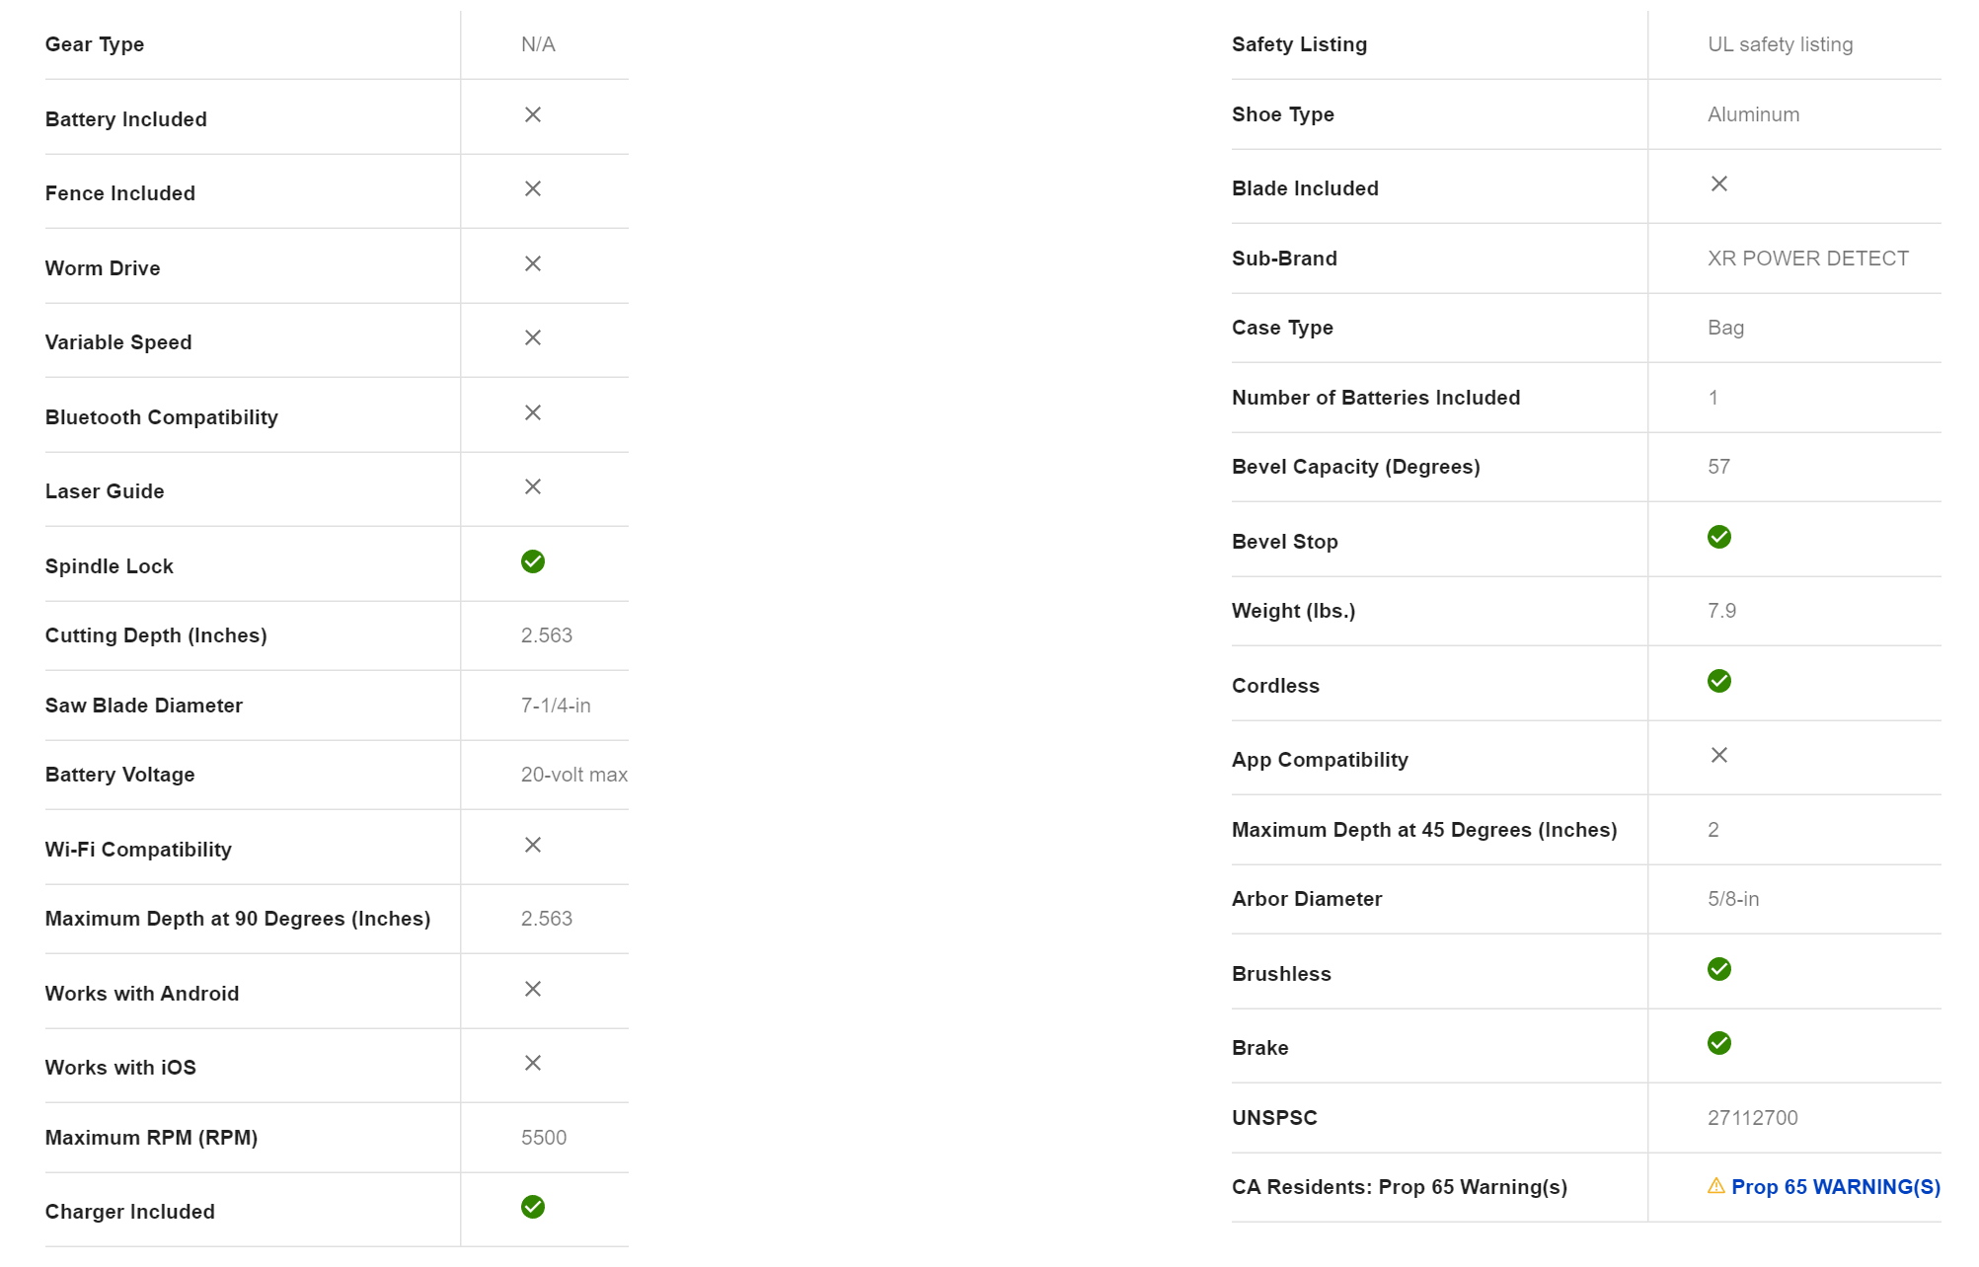Screen dimensions: 1979x1267
Task: Click the green checkmark for Spindle Lock
Action: (533, 561)
